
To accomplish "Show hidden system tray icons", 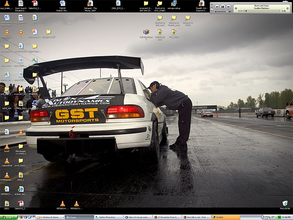I will [x=262, y=217].
